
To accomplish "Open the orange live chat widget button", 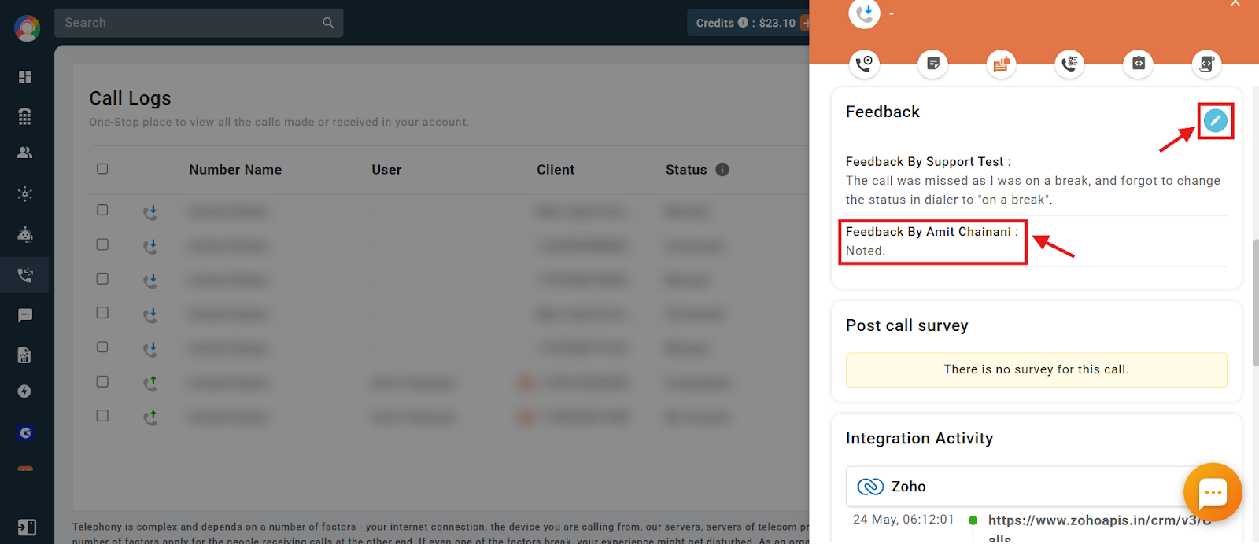I will click(1213, 493).
